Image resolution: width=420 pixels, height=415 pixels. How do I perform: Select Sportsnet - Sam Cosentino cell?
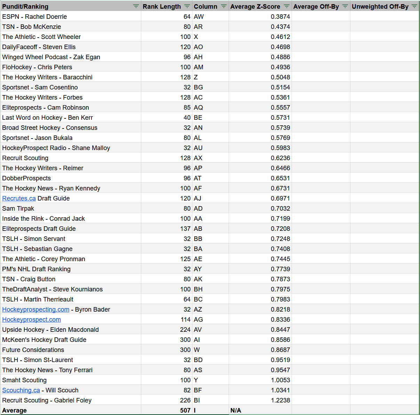click(x=71, y=87)
